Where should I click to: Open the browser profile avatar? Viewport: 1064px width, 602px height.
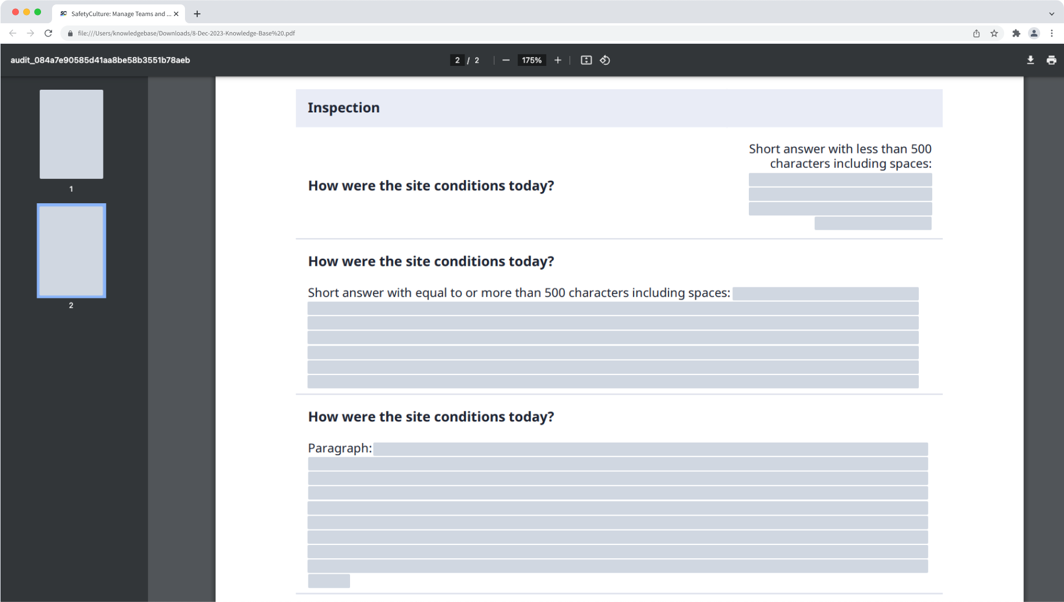1034,33
